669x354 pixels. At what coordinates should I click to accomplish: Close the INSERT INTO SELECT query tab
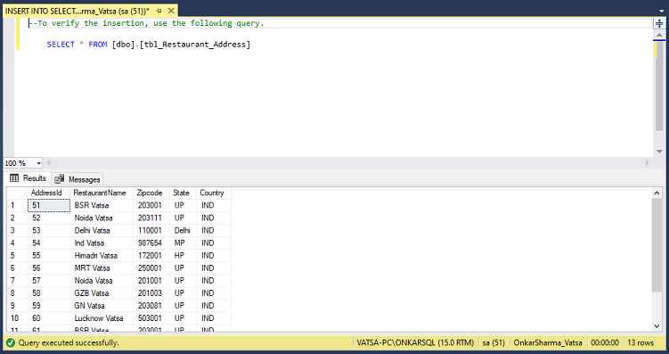click(171, 11)
